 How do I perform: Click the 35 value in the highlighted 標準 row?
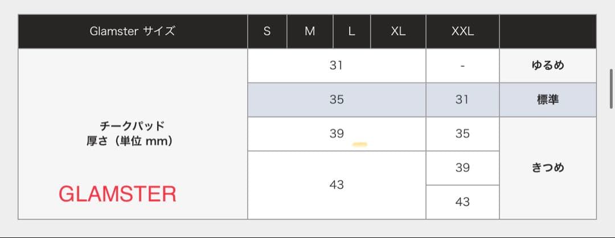point(337,100)
